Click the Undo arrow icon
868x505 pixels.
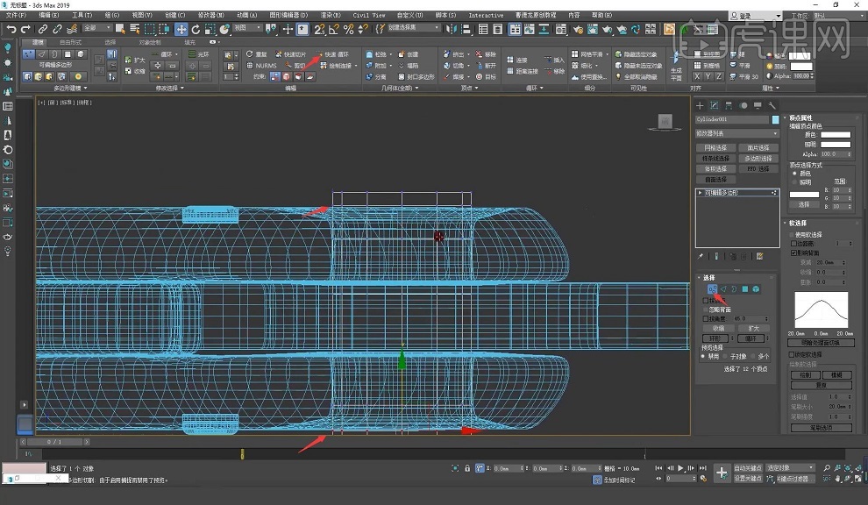tap(11, 29)
